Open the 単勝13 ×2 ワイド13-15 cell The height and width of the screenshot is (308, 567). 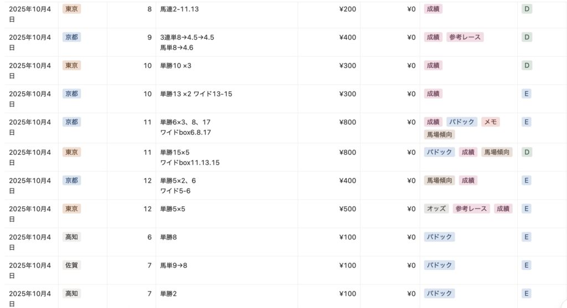point(196,94)
